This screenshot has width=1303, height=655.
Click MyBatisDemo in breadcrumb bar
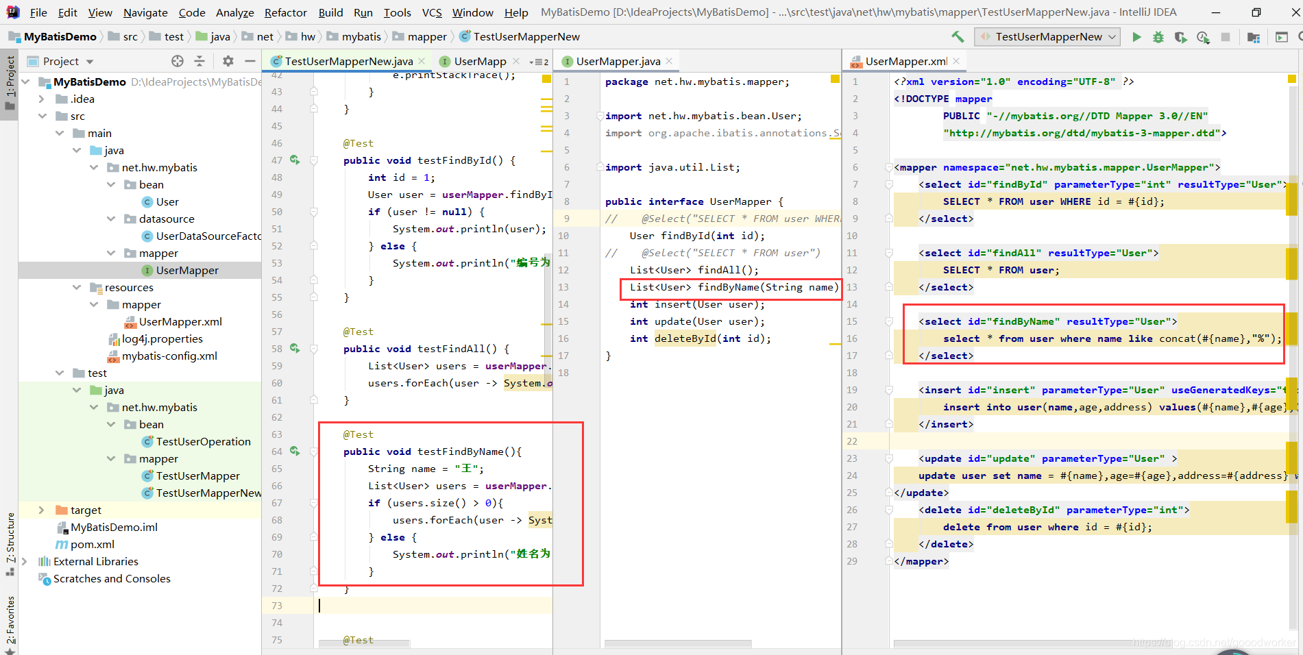53,37
